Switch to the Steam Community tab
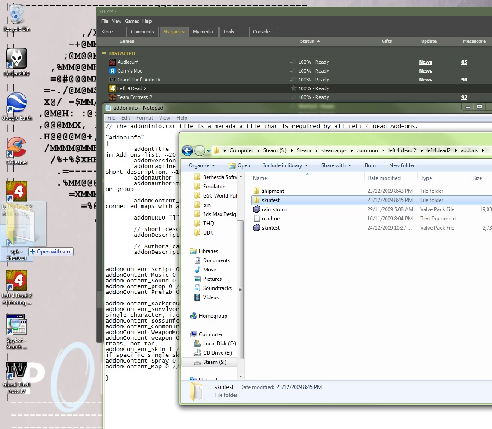The height and width of the screenshot is (429, 492). [143, 32]
